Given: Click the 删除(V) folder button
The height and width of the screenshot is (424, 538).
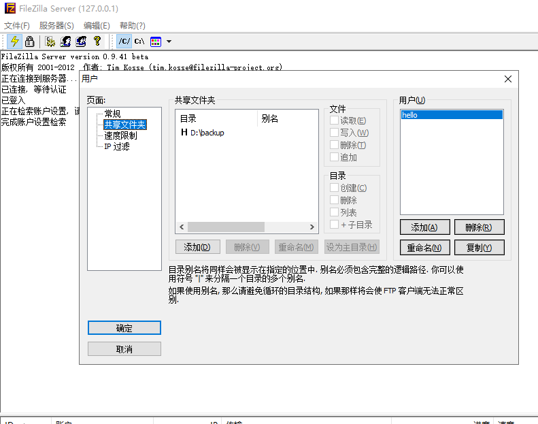Looking at the screenshot, I should coord(247,247).
